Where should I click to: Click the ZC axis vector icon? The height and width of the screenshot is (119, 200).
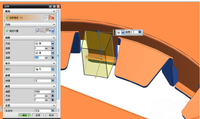click(48, 31)
